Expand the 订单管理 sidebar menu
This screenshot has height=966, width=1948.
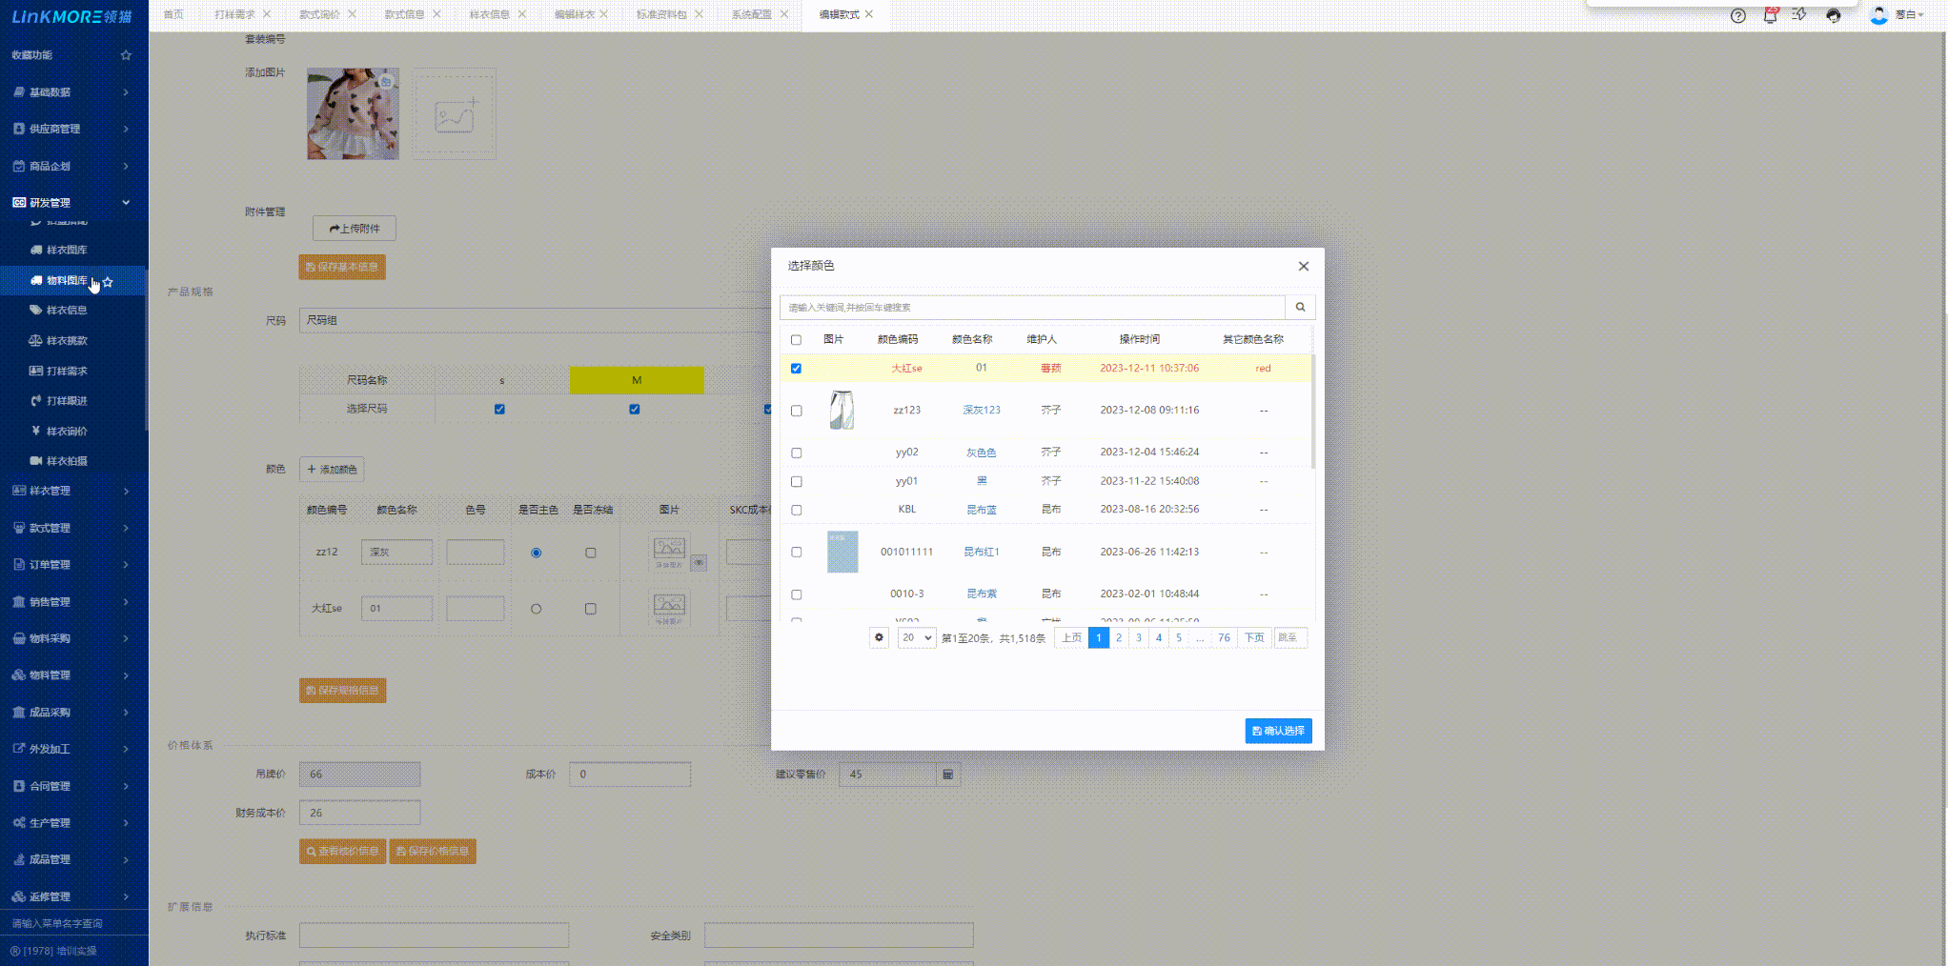point(72,565)
